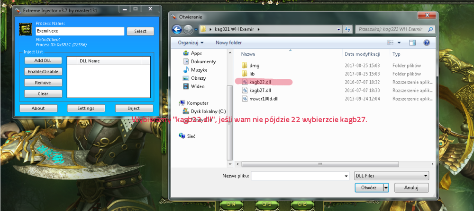Select Apps in the navigation pane
Image resolution: width=474 pixels, height=211 pixels.
[x=192, y=53]
